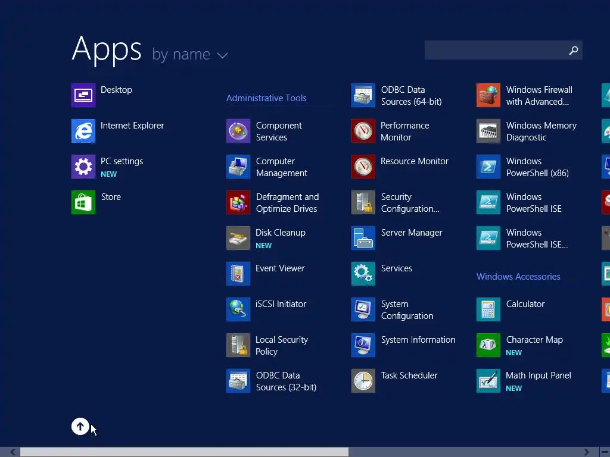
Task: Open Event Viewer icon
Action: [x=238, y=274]
